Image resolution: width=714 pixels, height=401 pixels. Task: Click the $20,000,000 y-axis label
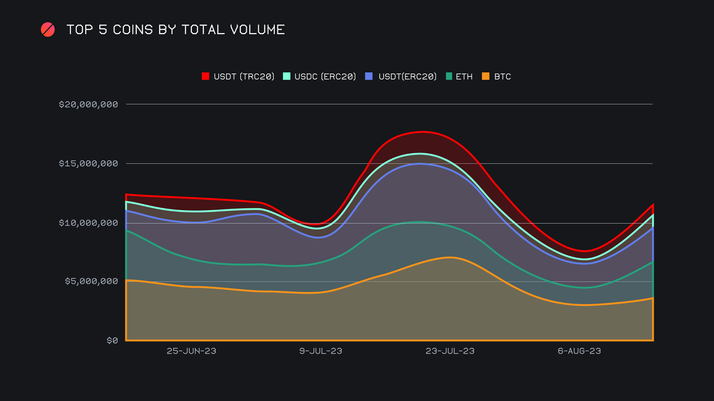click(x=89, y=104)
